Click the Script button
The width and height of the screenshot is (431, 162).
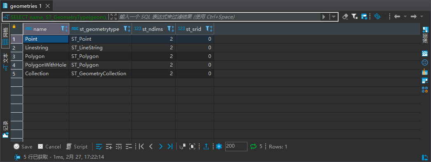point(77,147)
